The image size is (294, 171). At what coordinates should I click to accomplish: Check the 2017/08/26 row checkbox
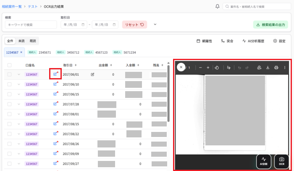pyautogui.click(x=9, y=144)
